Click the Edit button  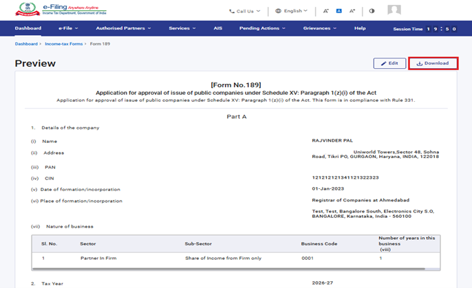tap(389, 63)
